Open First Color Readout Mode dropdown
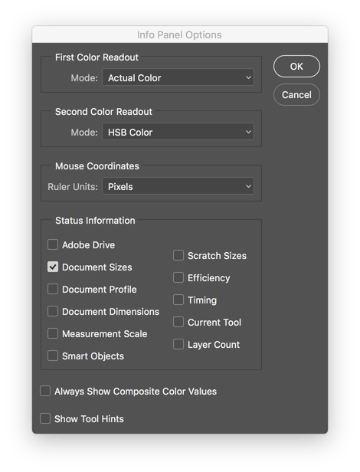360x472 pixels. pyautogui.click(x=178, y=77)
